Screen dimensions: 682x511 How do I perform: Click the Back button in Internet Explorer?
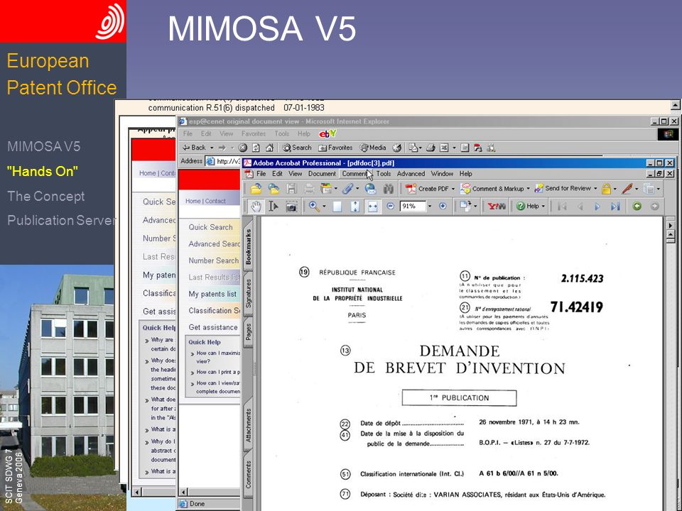click(x=195, y=148)
